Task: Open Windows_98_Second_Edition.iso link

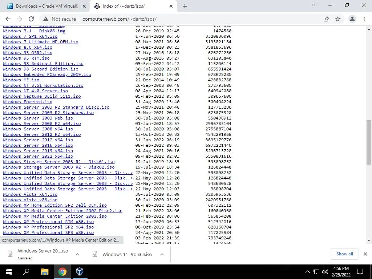Action: point(41,69)
